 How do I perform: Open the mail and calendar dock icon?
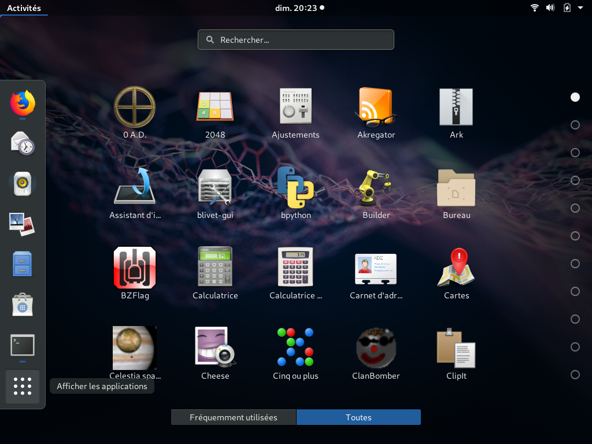[x=23, y=143]
